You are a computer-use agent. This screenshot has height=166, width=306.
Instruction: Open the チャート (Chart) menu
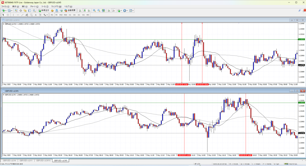(x=33, y=6)
